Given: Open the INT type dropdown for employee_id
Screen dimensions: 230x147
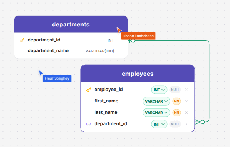Looking at the screenshot, I should pos(159,90).
